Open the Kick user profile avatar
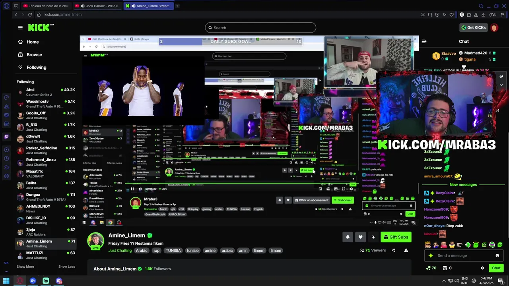This screenshot has height=286, width=509. coord(494,27)
